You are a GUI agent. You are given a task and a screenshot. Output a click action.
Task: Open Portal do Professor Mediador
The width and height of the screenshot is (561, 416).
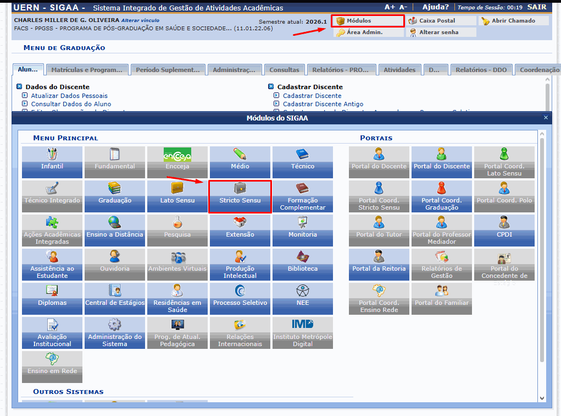click(442, 231)
